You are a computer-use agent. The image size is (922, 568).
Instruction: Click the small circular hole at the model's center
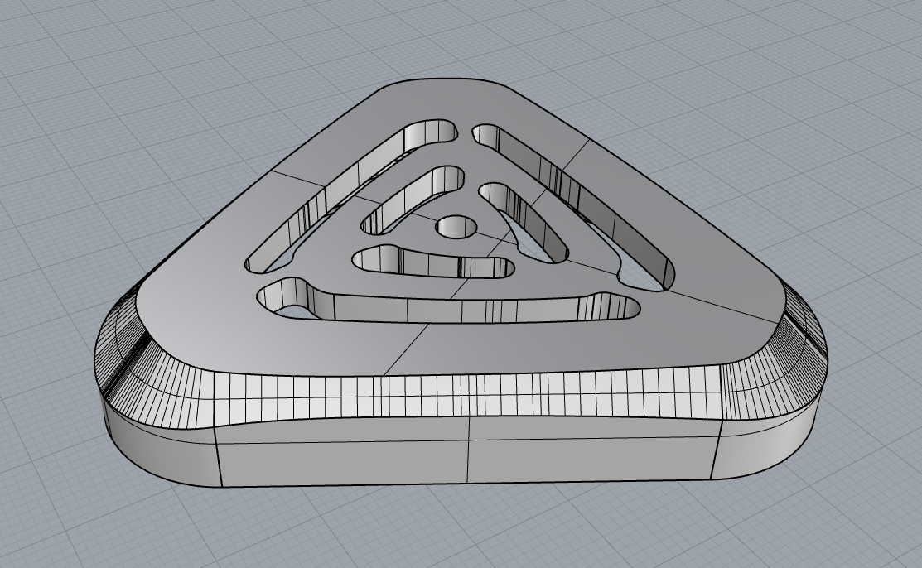pos(456,226)
